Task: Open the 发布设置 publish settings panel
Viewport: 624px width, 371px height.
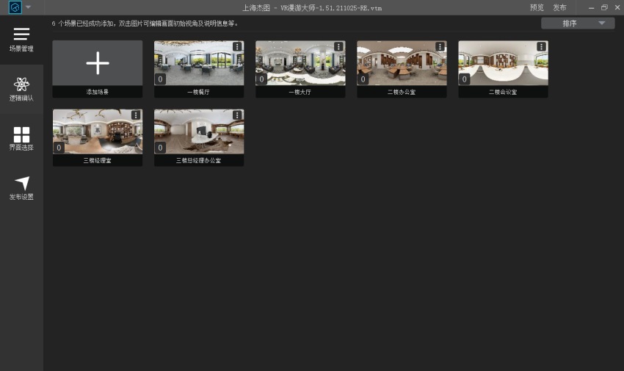Action: click(21, 188)
